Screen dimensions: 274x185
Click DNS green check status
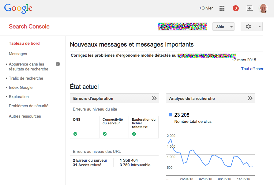point(75,134)
